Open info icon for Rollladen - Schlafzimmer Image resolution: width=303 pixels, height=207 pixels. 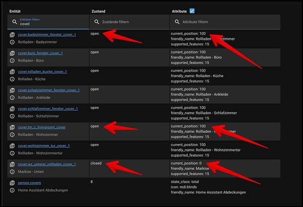tap(12, 116)
